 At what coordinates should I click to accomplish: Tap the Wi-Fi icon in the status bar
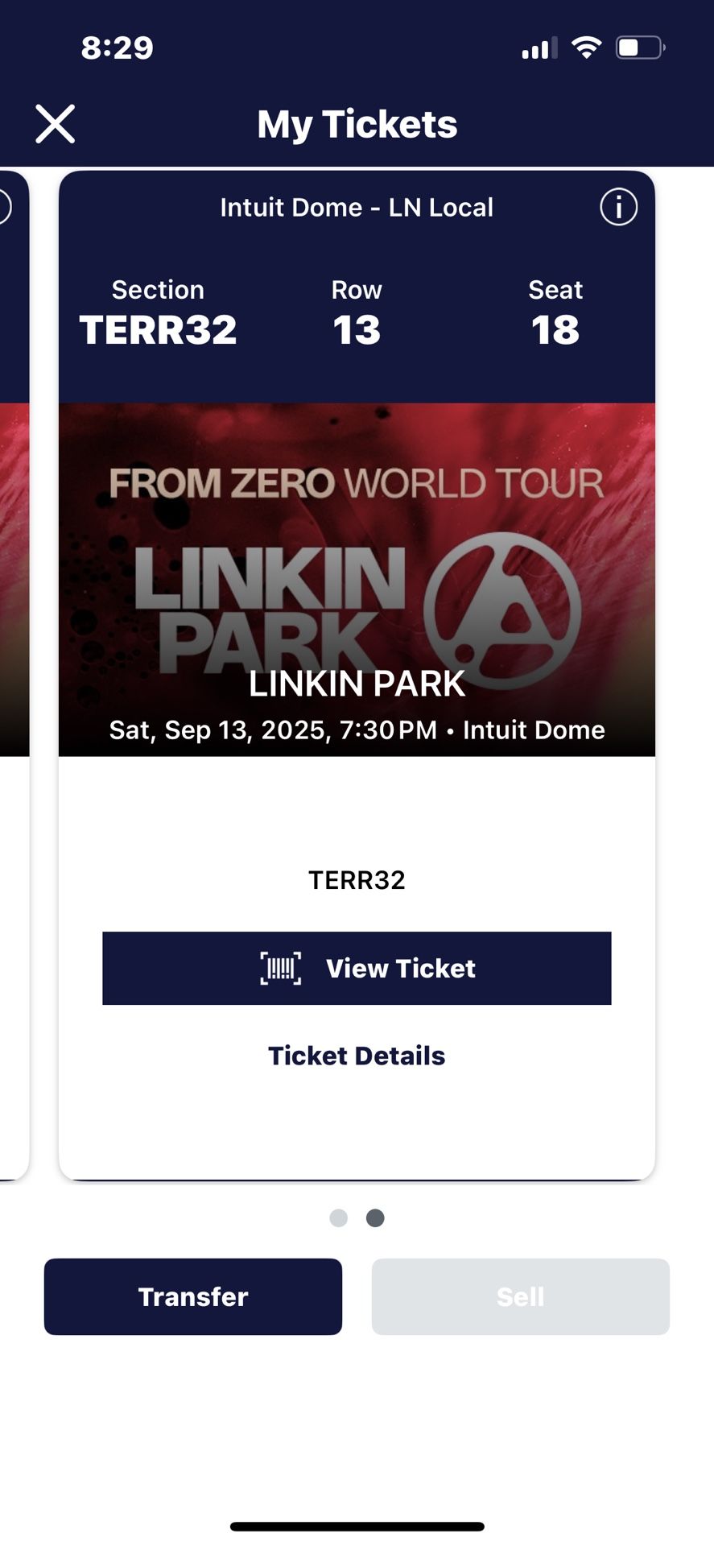point(588,48)
